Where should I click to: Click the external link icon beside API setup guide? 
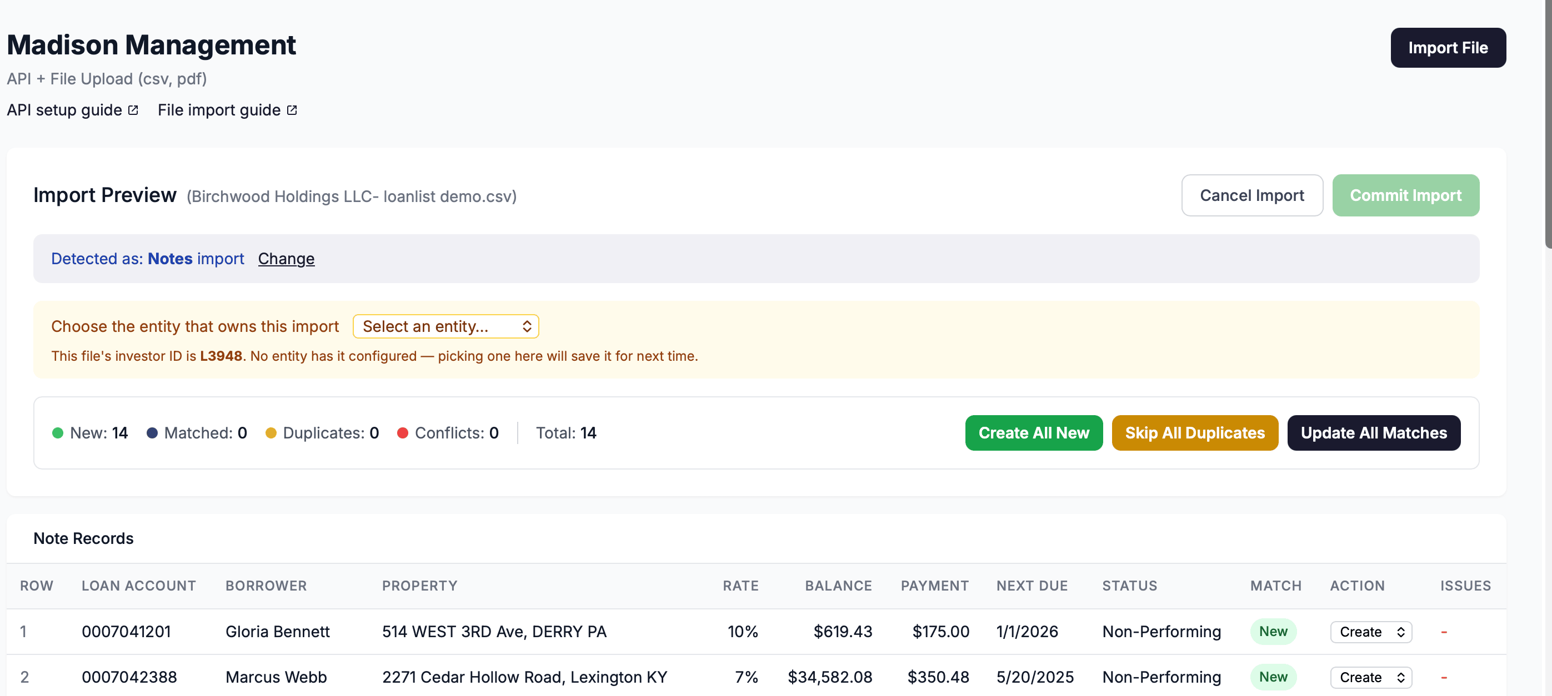133,110
